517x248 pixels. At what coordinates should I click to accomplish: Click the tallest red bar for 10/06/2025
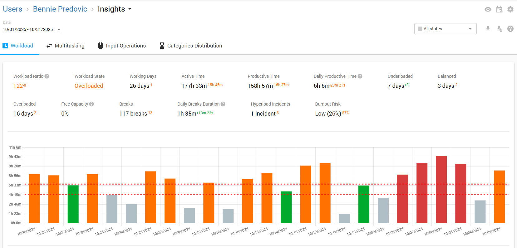point(441,189)
